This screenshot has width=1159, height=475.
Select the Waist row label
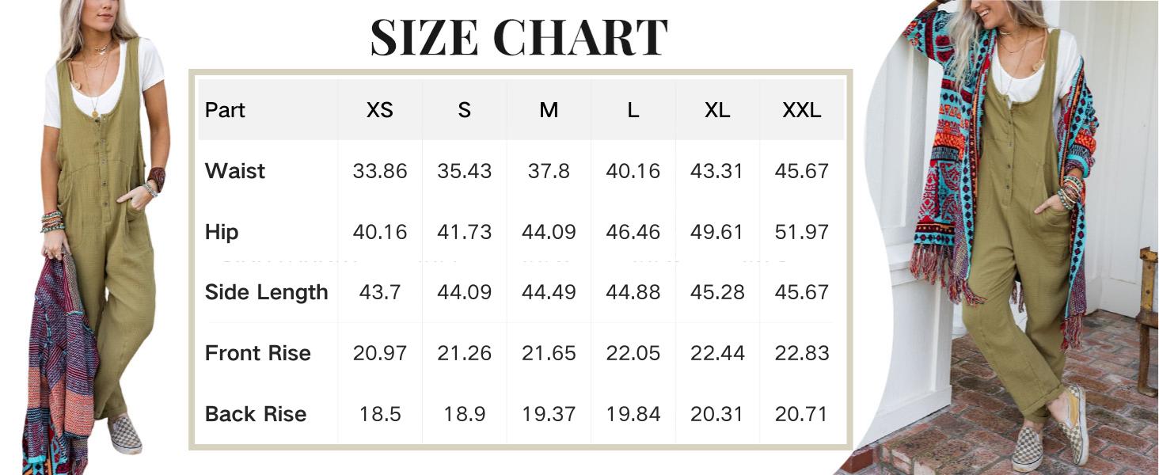pos(235,171)
